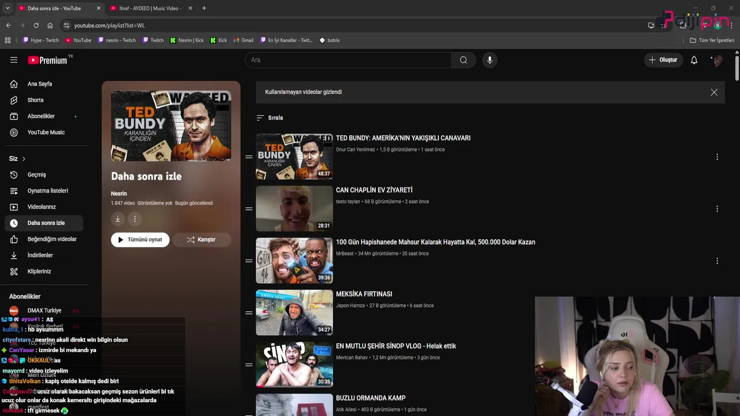Click the search magnifier button
Image resolution: width=740 pixels, height=416 pixels.
tap(464, 60)
